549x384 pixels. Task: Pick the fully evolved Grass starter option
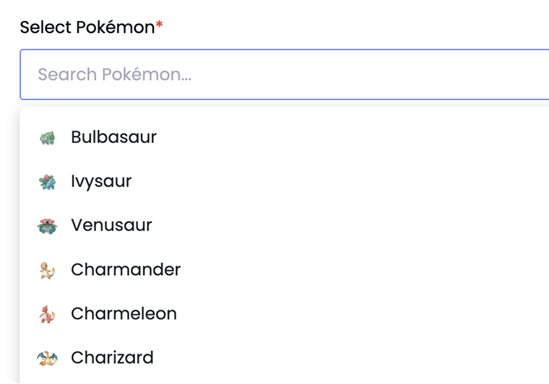click(111, 225)
